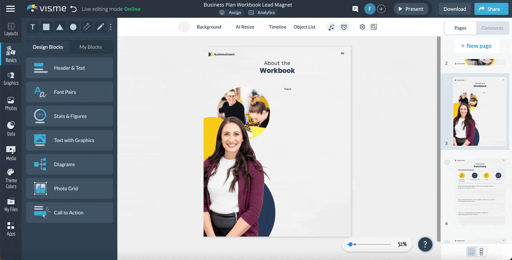Screen dimensions: 512x260
Task: Select the triangle shape tool
Action: (x=60, y=27)
